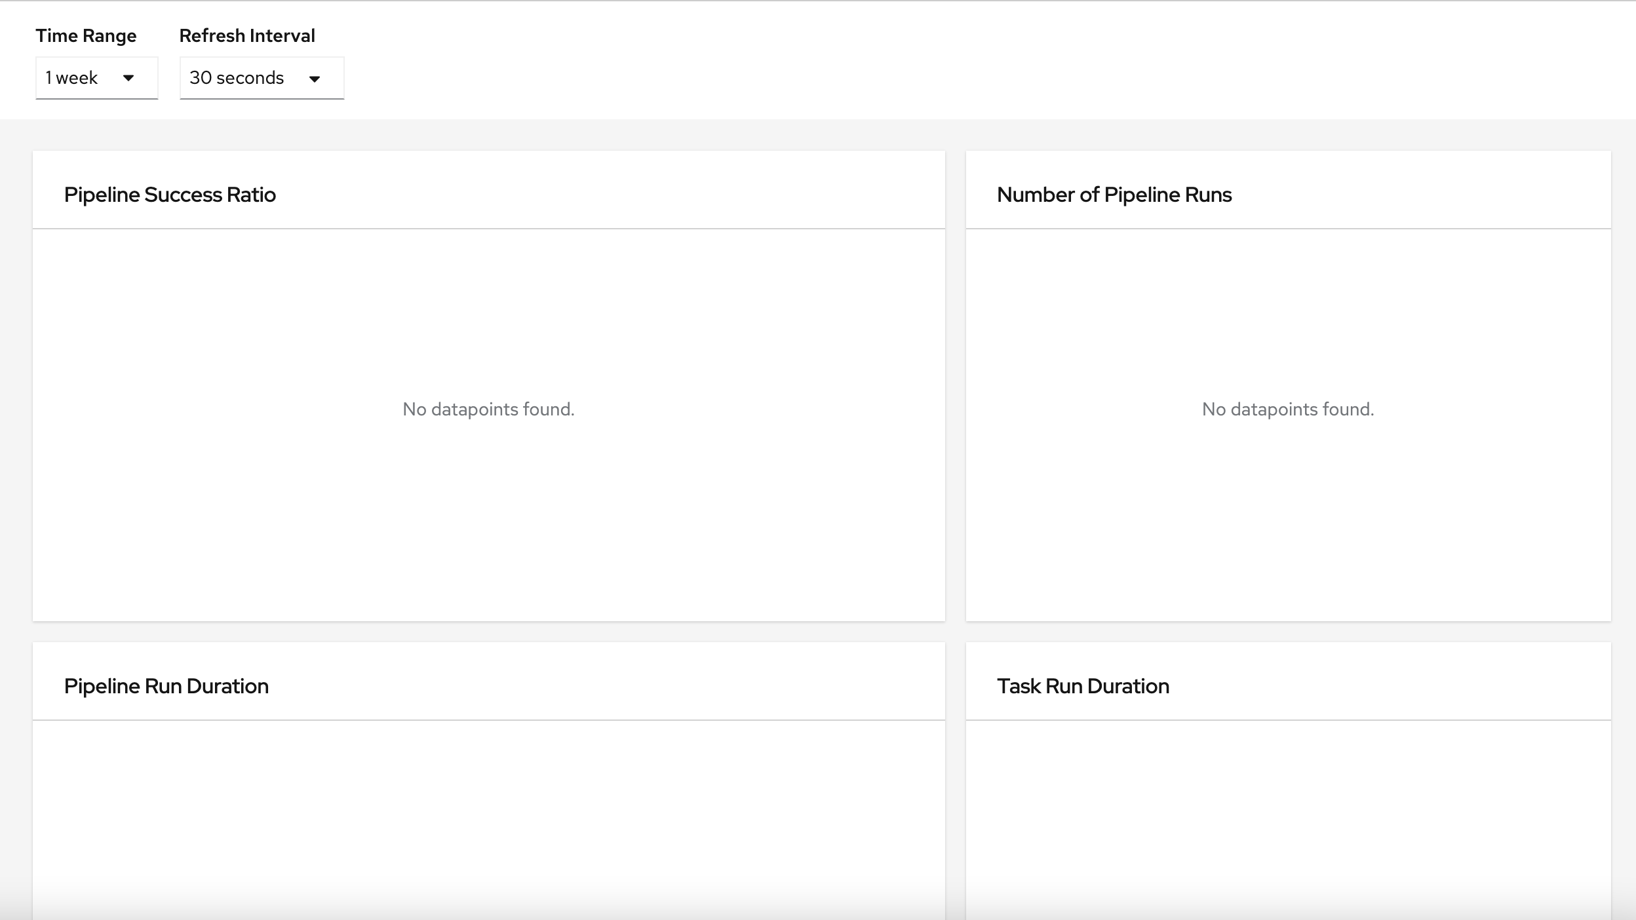The height and width of the screenshot is (920, 1636).
Task: Click the 30 seconds selected value text
Action: (x=237, y=78)
